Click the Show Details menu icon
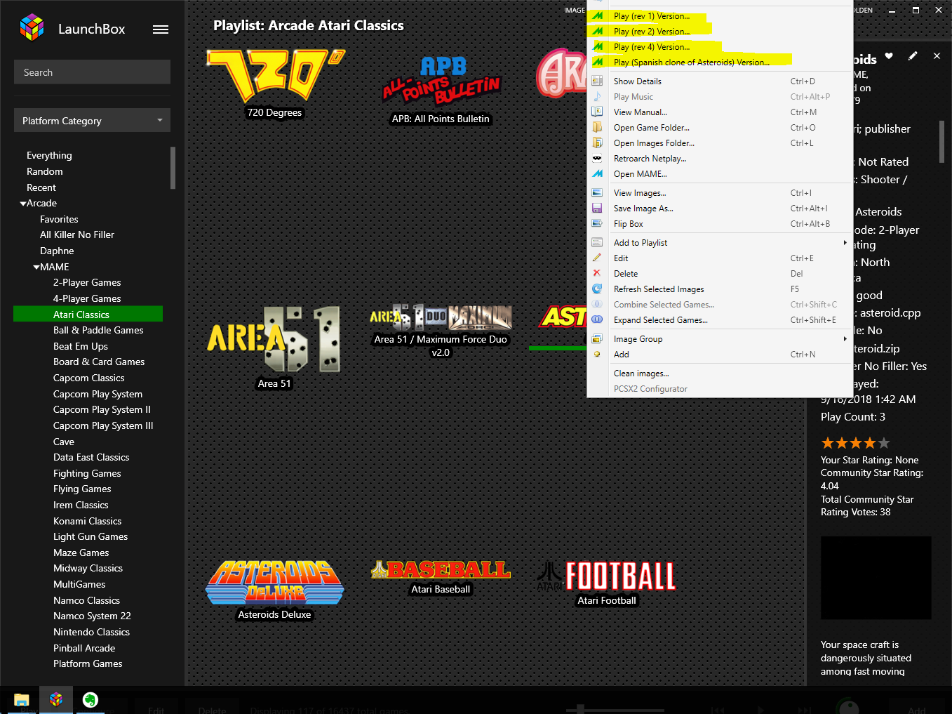952x714 pixels. [x=597, y=81]
